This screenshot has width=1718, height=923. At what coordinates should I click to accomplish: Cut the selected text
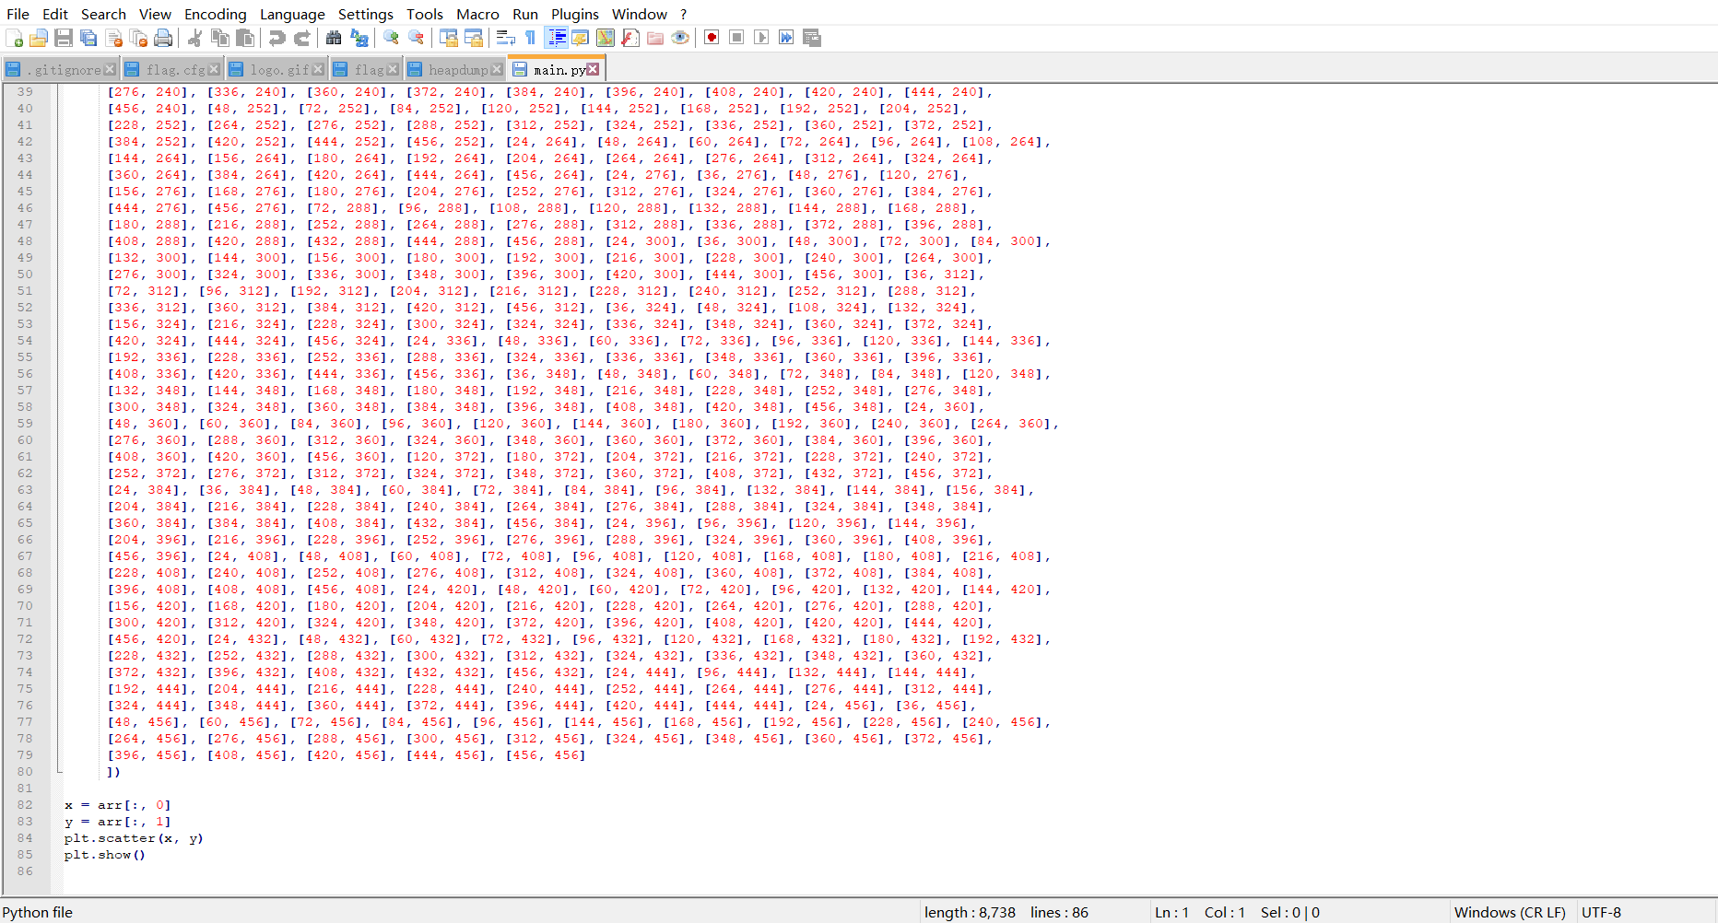coord(194,38)
